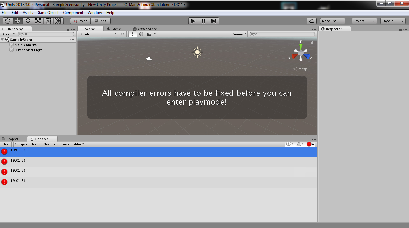The height and width of the screenshot is (228, 409).
Task: Toggle 2D view mode
Action: (x=122, y=34)
